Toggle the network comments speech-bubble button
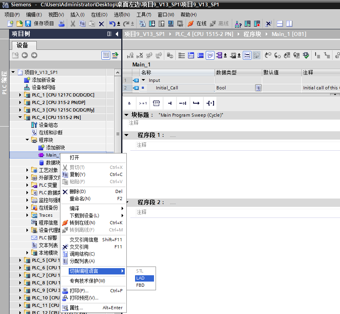Viewport: 340px width, 314px height. pyautogui.click(x=210, y=55)
